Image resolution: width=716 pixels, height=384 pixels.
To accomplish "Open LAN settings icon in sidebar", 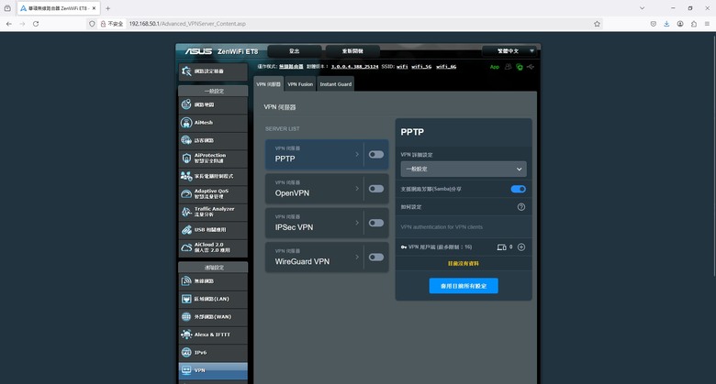I will tap(186, 299).
